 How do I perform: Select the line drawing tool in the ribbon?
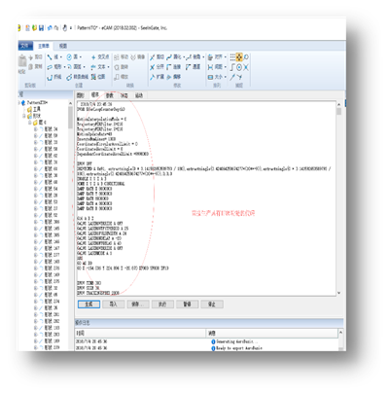[x=50, y=57]
